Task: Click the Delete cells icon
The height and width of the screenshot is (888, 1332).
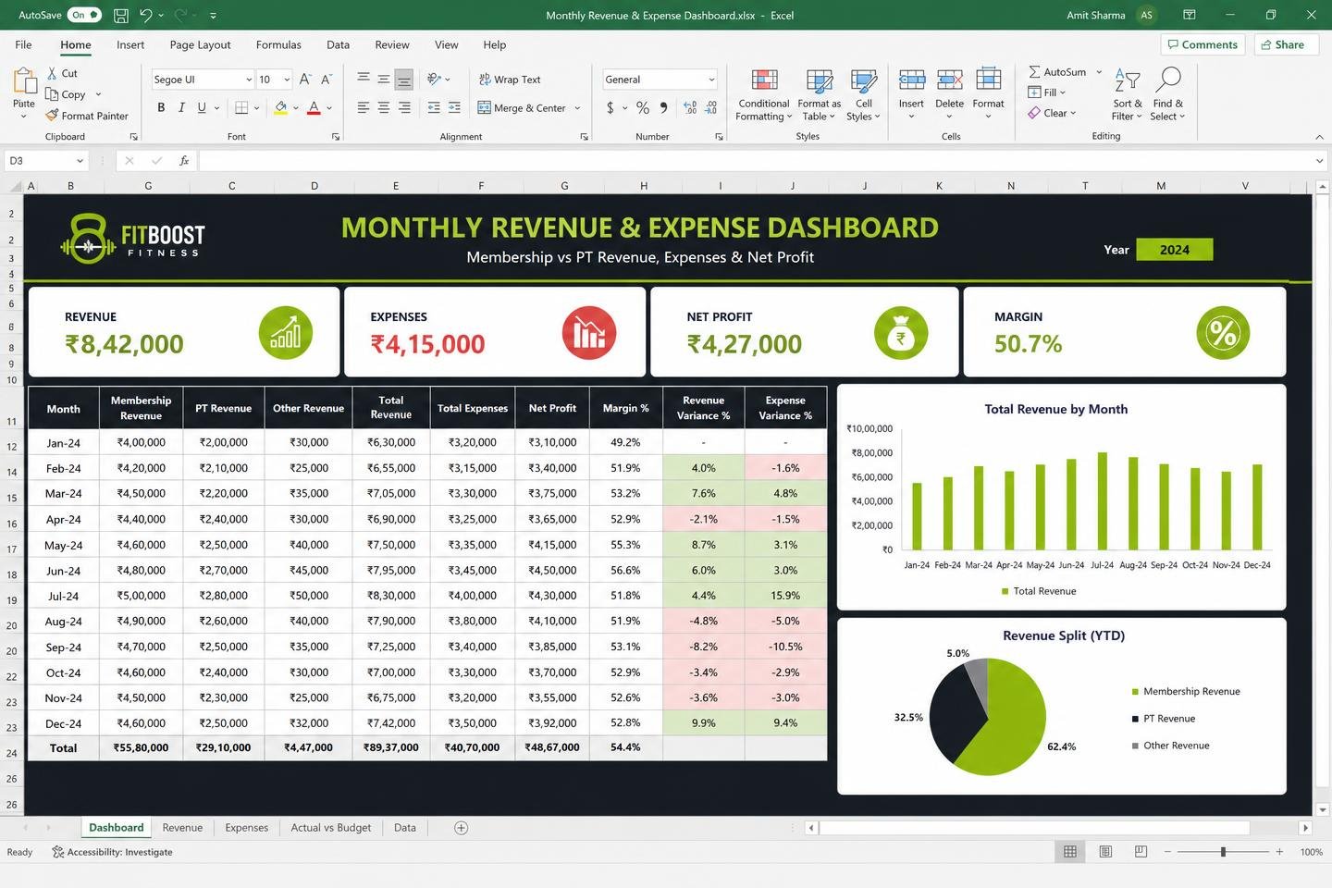Action: (950, 81)
